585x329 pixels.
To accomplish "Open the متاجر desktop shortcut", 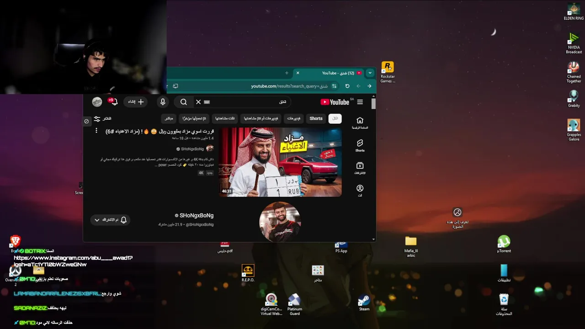I will click(x=318, y=273).
